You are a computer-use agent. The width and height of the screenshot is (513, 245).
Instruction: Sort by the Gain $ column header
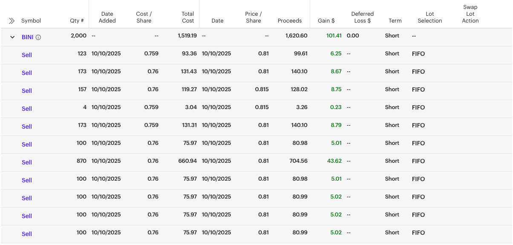click(x=326, y=21)
